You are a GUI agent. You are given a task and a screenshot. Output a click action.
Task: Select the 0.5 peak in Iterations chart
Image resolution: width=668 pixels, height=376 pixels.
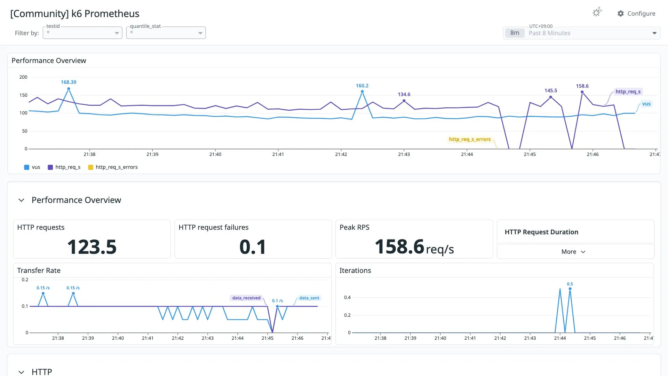click(x=570, y=289)
